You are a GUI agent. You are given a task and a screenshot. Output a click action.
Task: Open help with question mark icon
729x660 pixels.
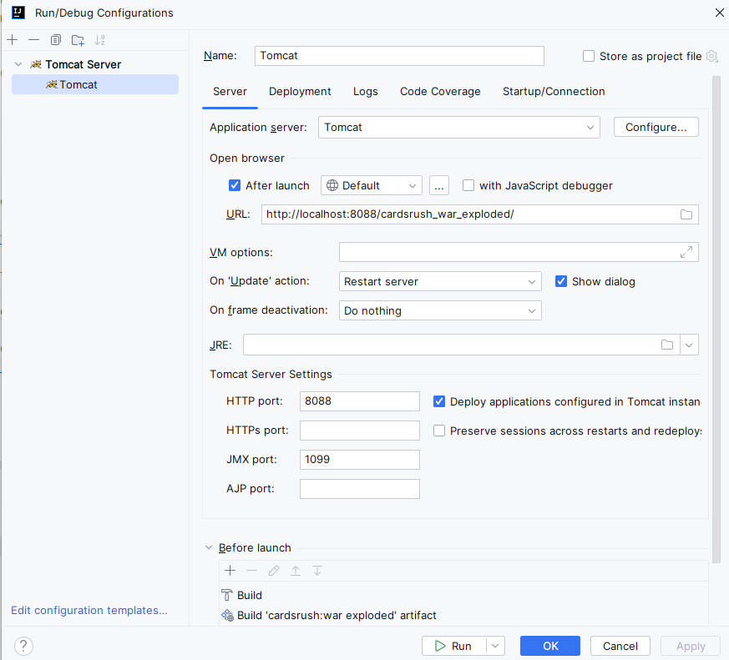tap(23, 646)
